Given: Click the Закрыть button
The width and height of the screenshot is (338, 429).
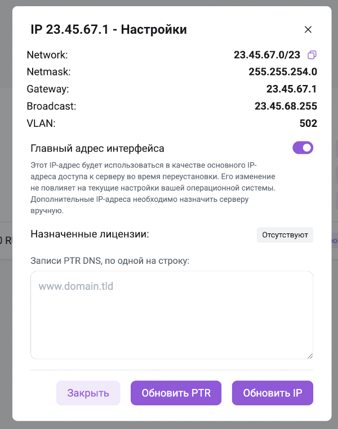Looking at the screenshot, I should pyautogui.click(x=88, y=393).
